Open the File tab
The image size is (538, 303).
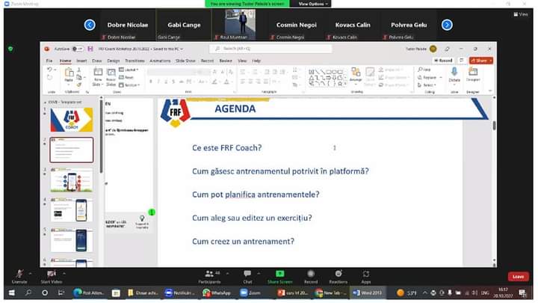49,61
